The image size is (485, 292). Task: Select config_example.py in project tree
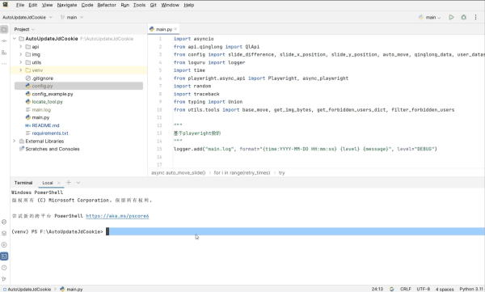(53, 94)
